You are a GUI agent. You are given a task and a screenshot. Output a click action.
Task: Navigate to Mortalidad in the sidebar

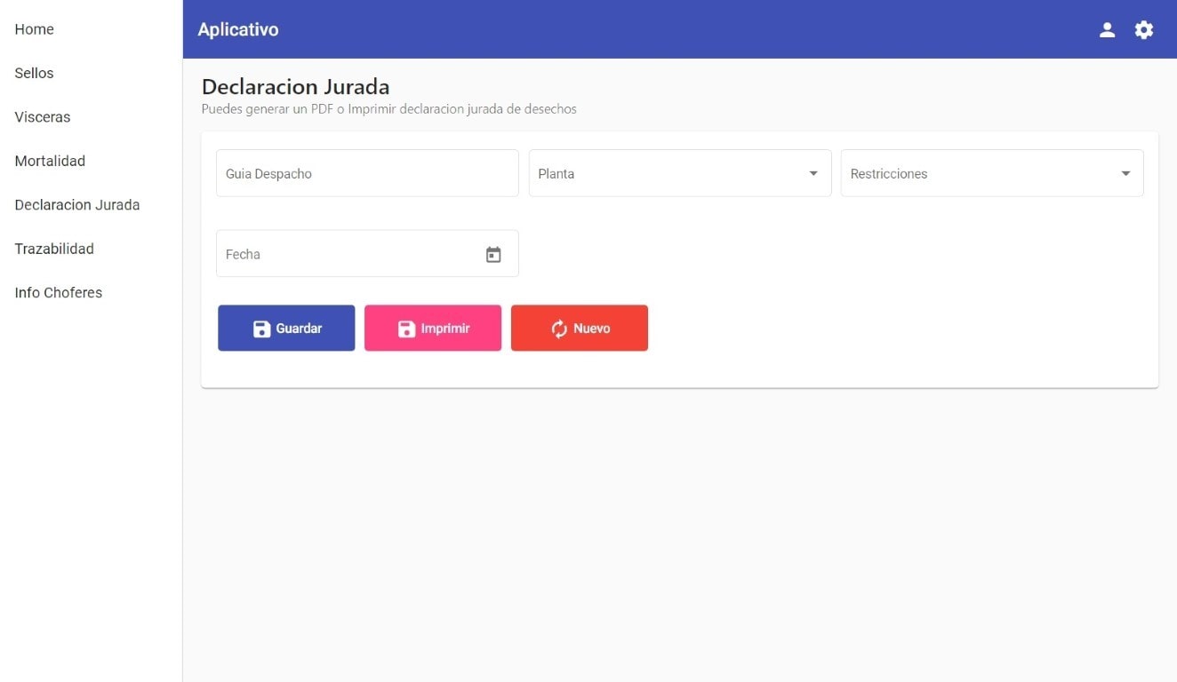(x=50, y=161)
